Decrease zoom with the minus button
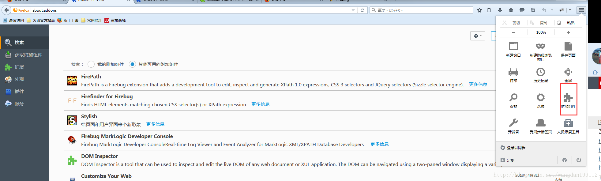Viewport: 601px width, 181px height. tap(514, 32)
